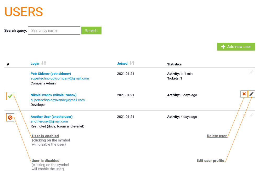Open Petr Sidorov's user profile link
This screenshot has height=171, width=259.
51,74
